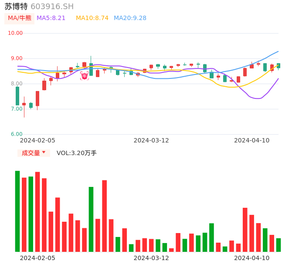This screenshot has width=299, height=264.
Task: Select the MA/牛熊 indicator button
Action: click(20, 18)
